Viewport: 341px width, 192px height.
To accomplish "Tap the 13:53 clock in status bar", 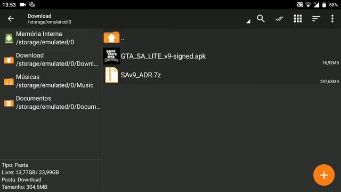I will tap(9, 5).
